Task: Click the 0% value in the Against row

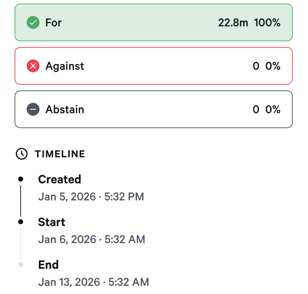Action: pos(273,66)
